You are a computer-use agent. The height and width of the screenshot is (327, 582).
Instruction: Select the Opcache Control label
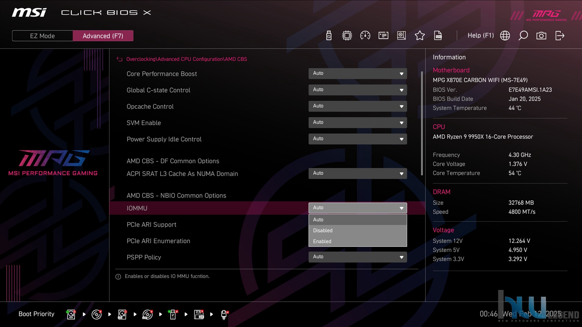[150, 107]
